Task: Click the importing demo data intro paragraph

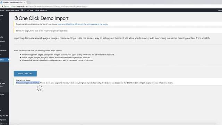Action: pos(112,38)
